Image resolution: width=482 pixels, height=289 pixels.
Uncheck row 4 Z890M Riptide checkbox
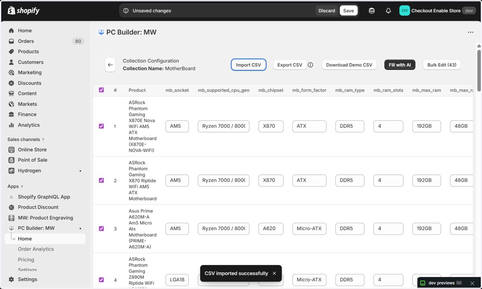[101, 280]
